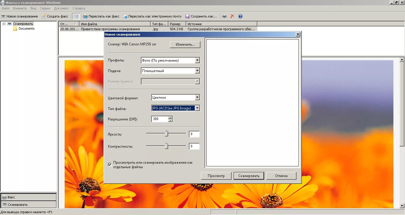405x215 pixels.
Task: Sort by the 'Размер' column header
Action: 177,24
